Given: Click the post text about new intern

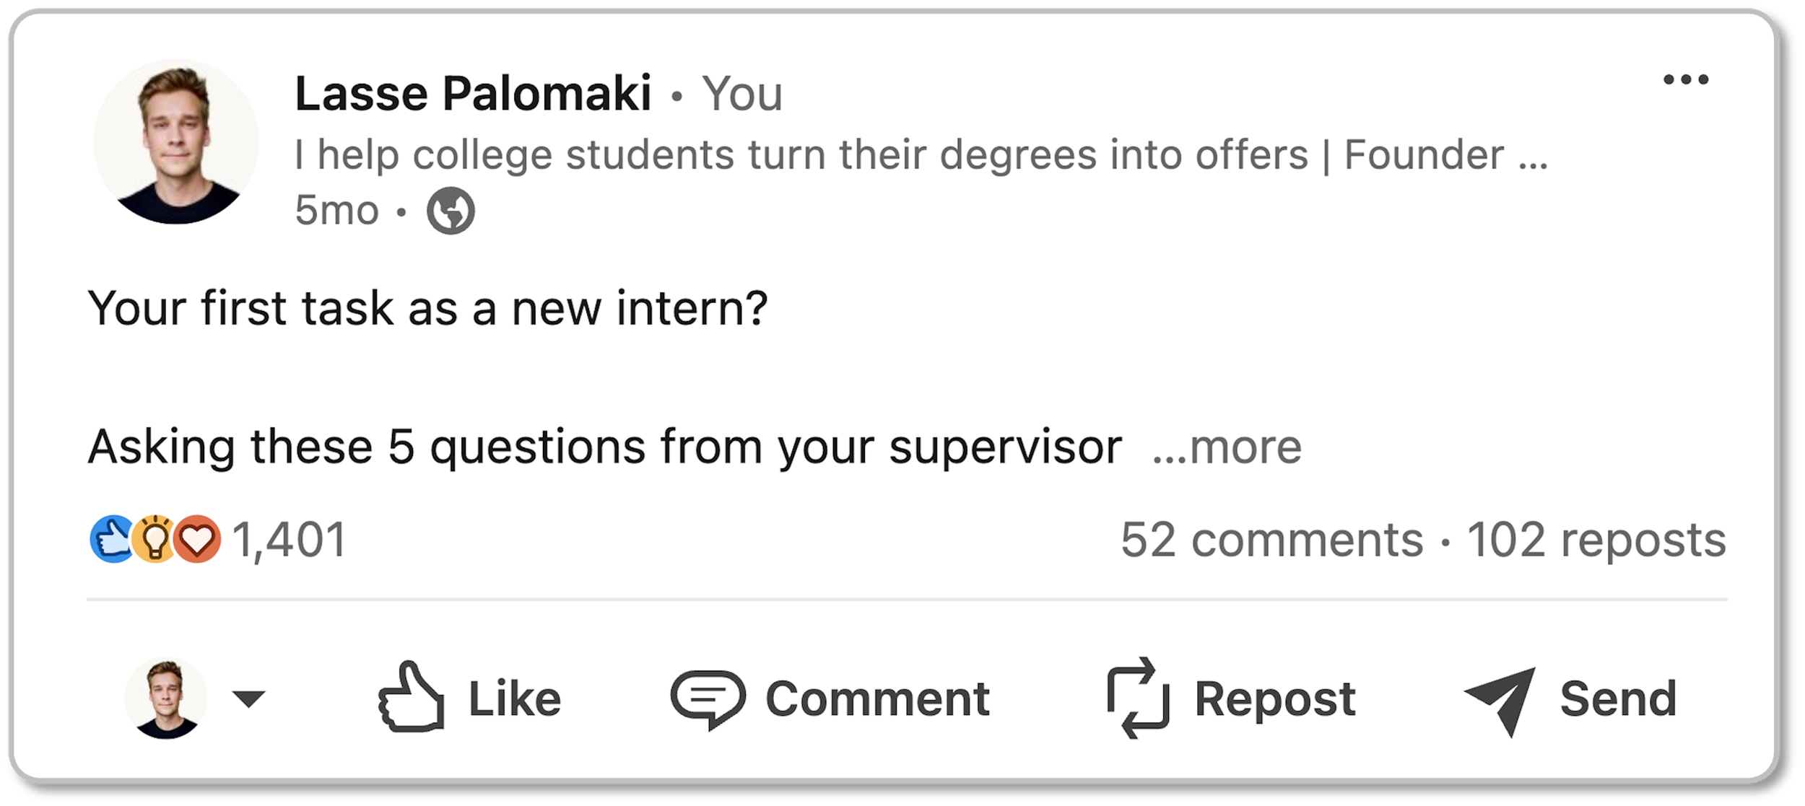Looking at the screenshot, I should click(427, 309).
